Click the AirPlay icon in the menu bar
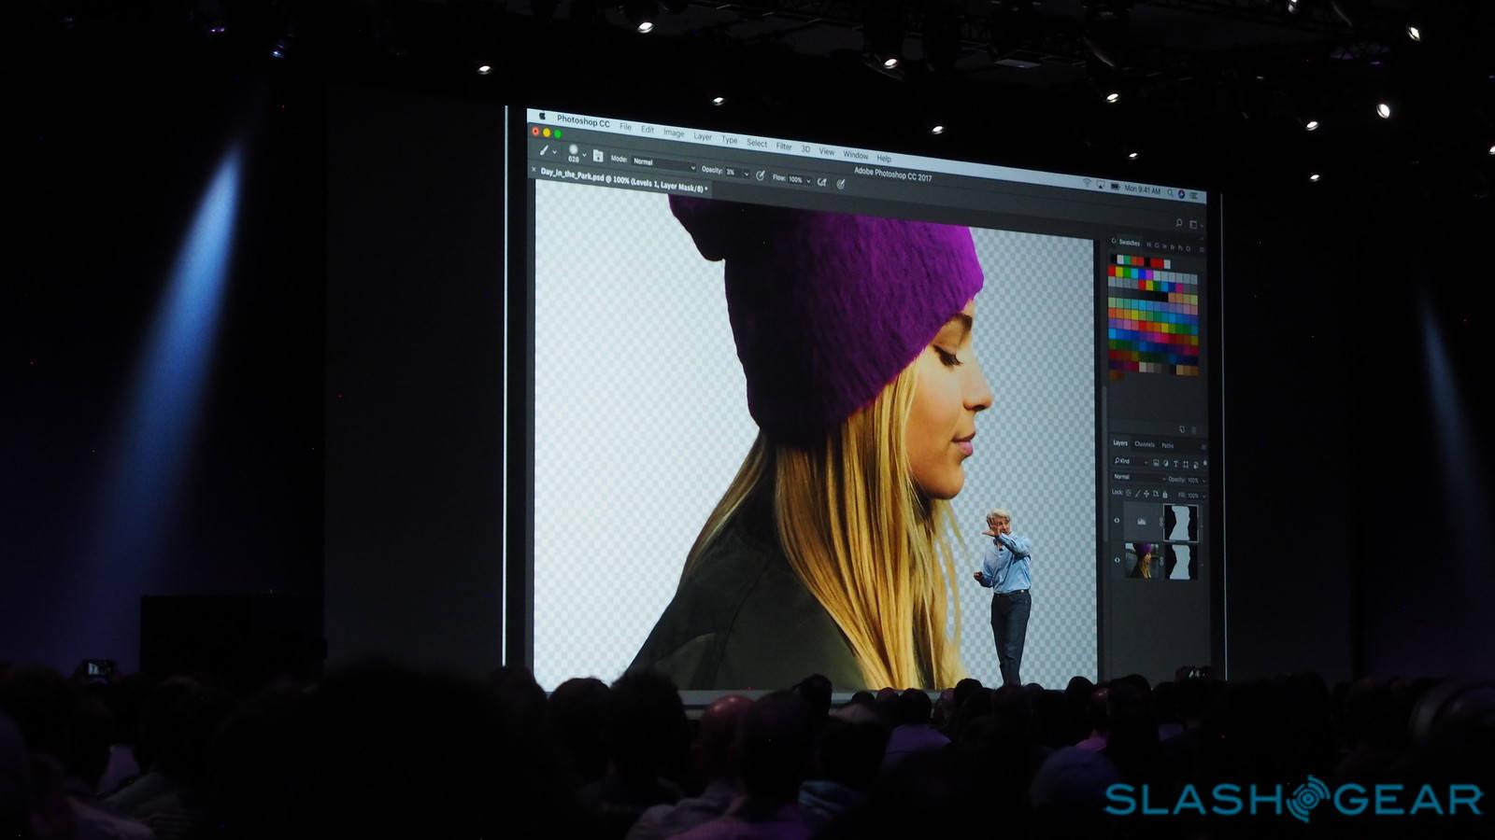1495x840 pixels. [x=1101, y=185]
